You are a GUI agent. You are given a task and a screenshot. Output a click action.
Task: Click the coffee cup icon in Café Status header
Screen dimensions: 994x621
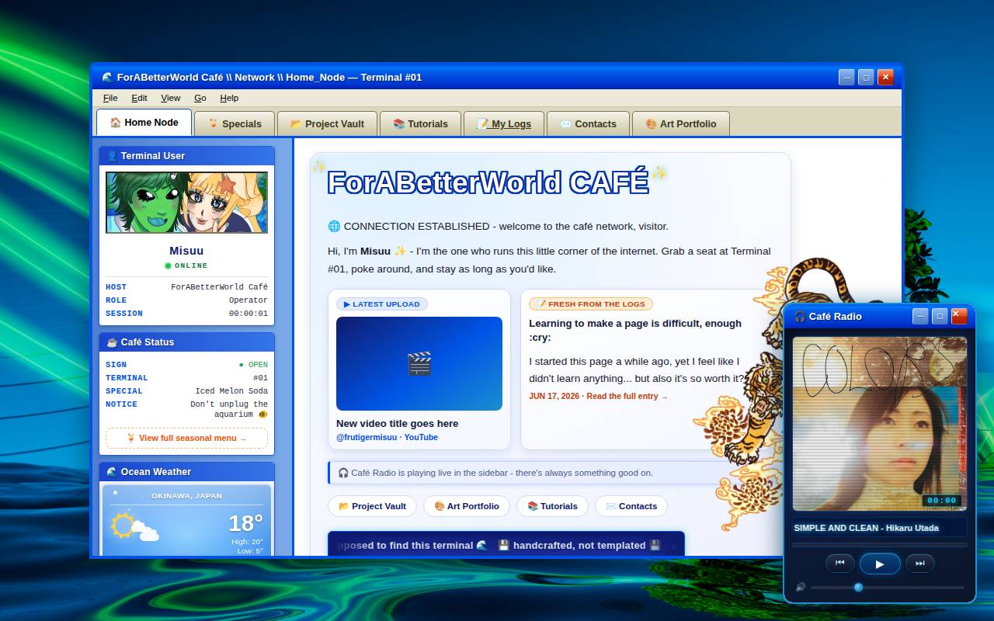[x=112, y=342]
